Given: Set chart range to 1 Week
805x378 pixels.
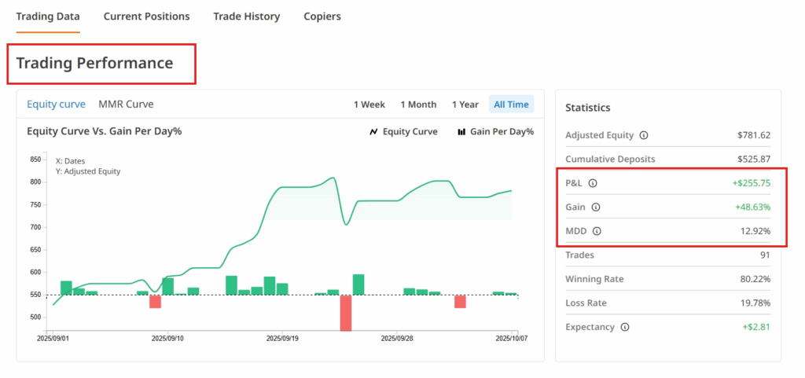Looking at the screenshot, I should tap(369, 105).
